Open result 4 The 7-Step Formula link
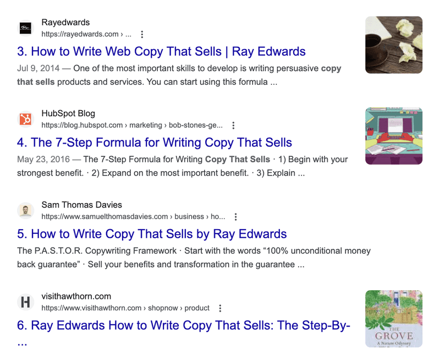The height and width of the screenshot is (354, 440). point(155,143)
